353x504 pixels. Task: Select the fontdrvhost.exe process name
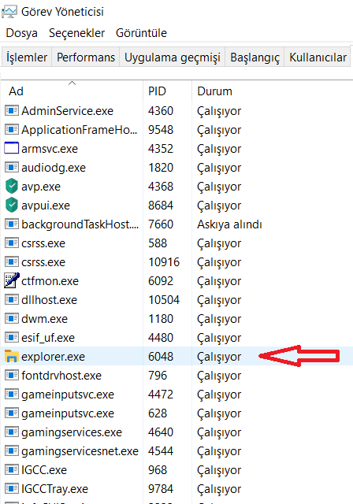(61, 376)
